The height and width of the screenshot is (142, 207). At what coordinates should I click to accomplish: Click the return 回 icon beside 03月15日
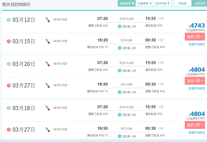tap(9, 41)
